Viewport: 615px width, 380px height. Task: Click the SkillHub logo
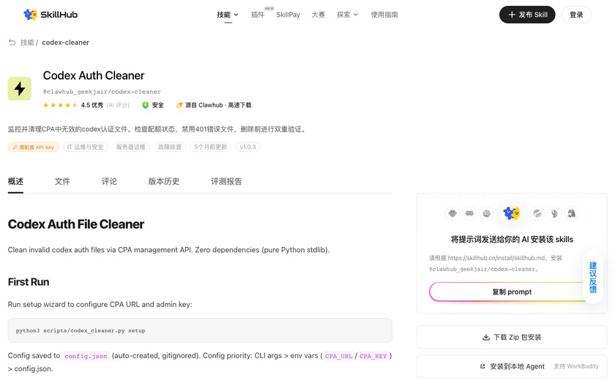[51, 15]
